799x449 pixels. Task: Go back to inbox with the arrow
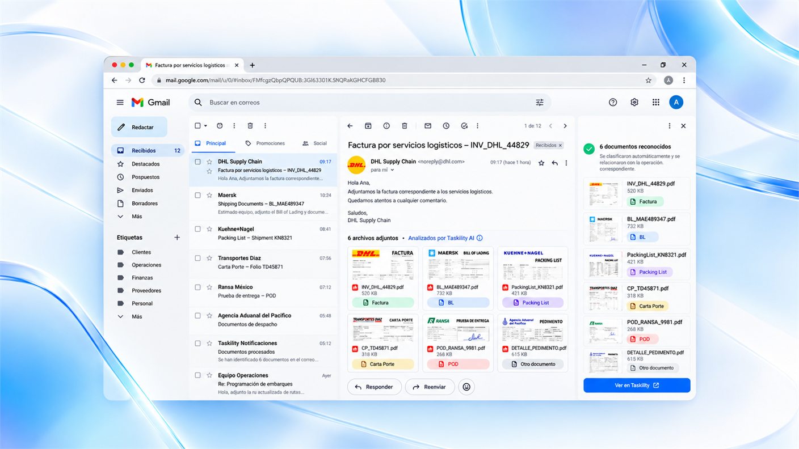[350, 126]
